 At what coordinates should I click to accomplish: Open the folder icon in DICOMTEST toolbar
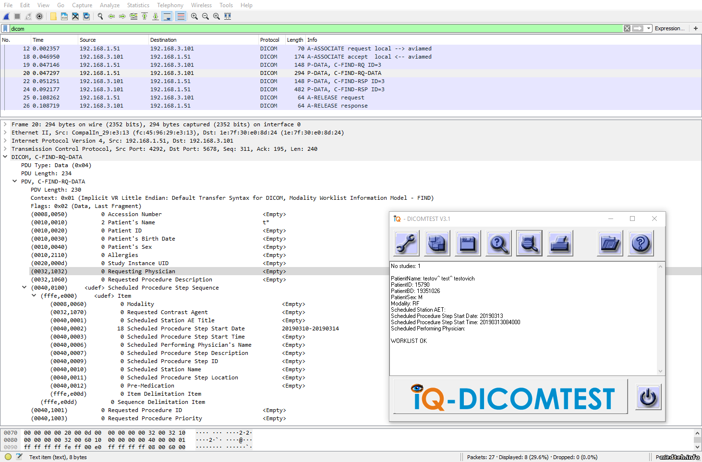pyautogui.click(x=610, y=243)
